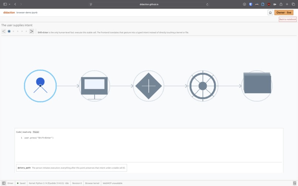
Task: Open the Bitwarden shield extension
Action: click(251, 4)
